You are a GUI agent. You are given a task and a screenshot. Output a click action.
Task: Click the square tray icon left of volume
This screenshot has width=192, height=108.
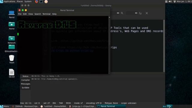click(166, 1)
